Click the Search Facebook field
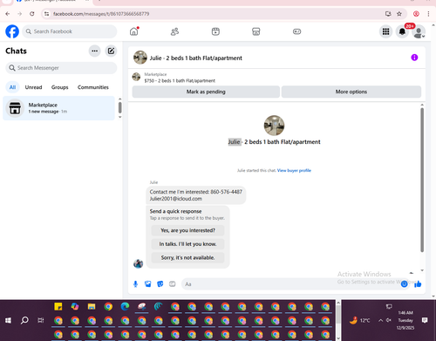Image resolution: width=436 pixels, height=341 pixels. 70,31
